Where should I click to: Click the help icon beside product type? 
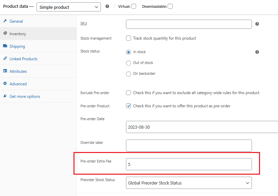[x=107, y=6]
